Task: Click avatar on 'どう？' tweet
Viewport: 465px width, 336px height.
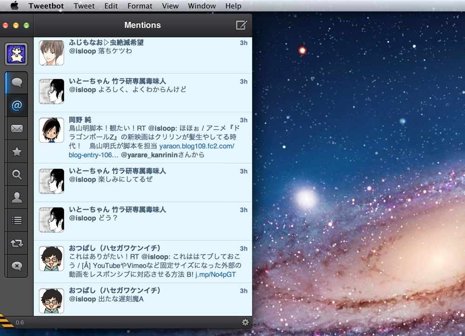Action: click(x=52, y=220)
